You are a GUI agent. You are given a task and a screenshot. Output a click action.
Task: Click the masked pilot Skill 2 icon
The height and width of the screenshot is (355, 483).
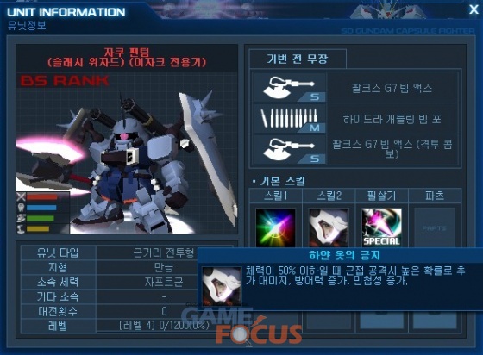point(329,227)
